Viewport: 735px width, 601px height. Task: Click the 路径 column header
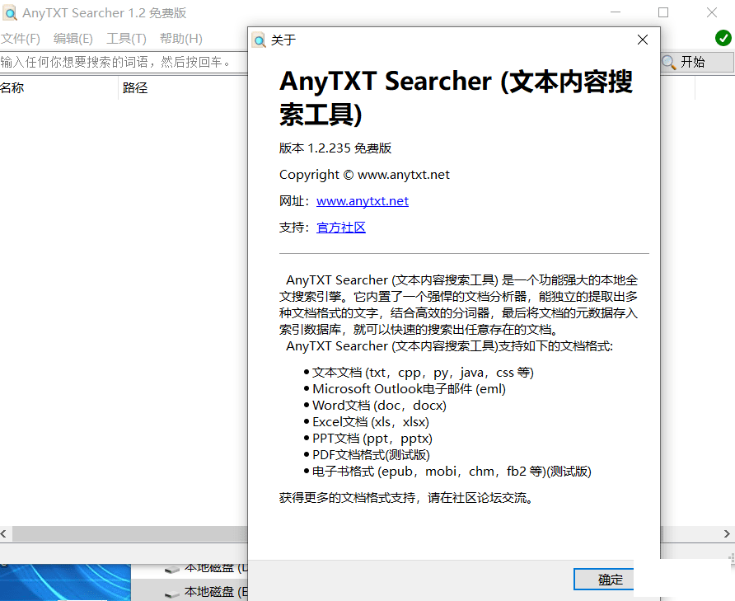tap(183, 87)
